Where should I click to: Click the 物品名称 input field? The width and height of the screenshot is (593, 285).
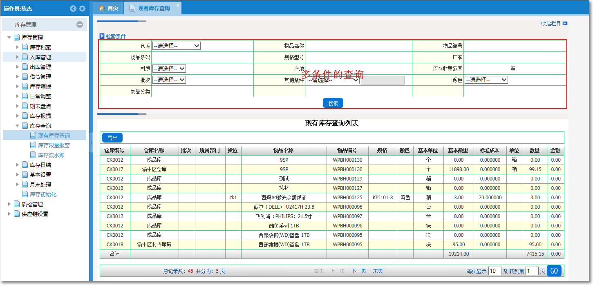360,45
